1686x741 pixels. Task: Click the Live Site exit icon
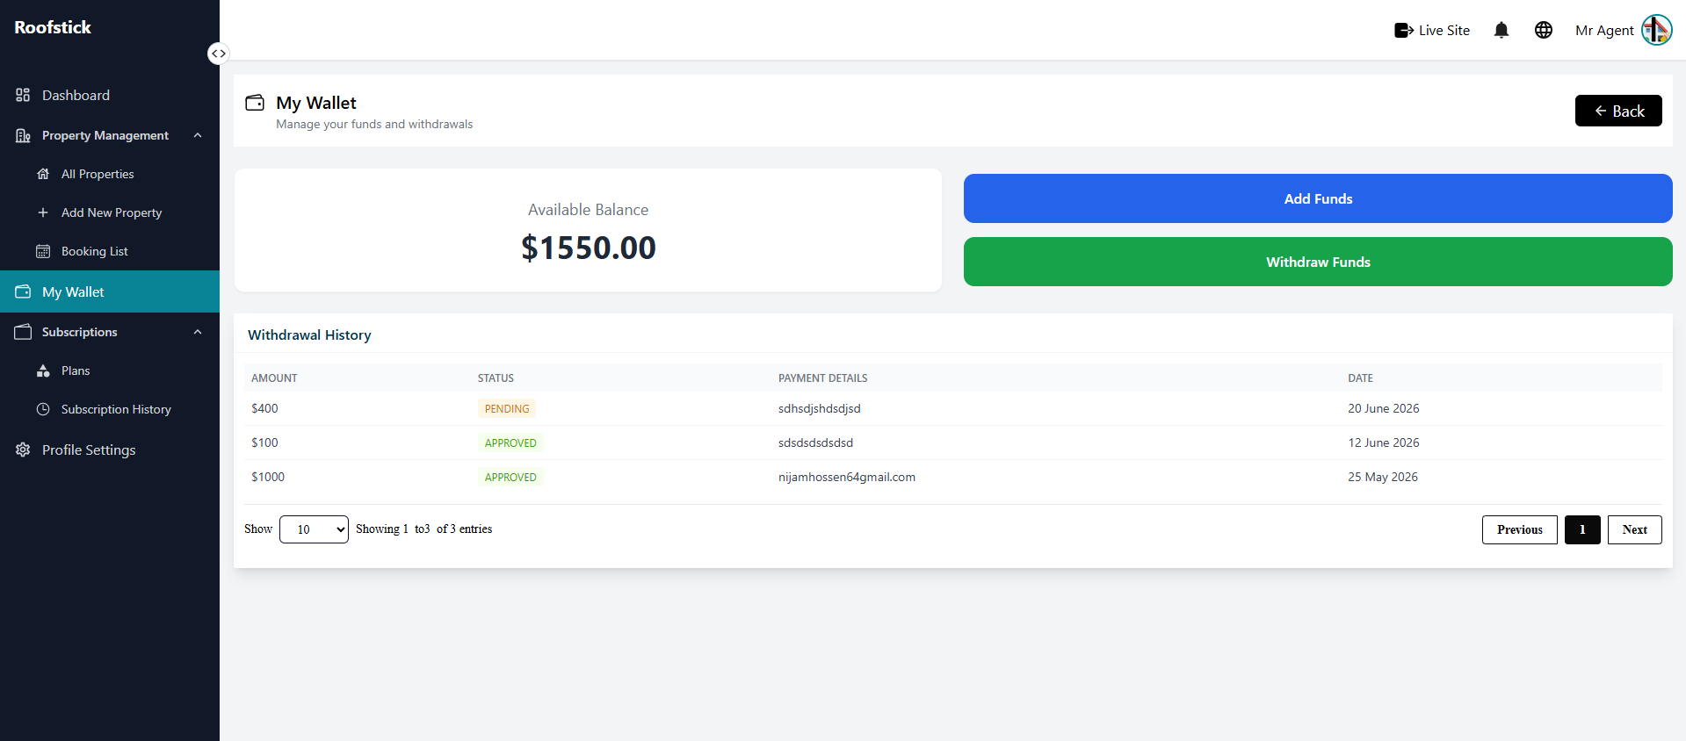(x=1404, y=30)
